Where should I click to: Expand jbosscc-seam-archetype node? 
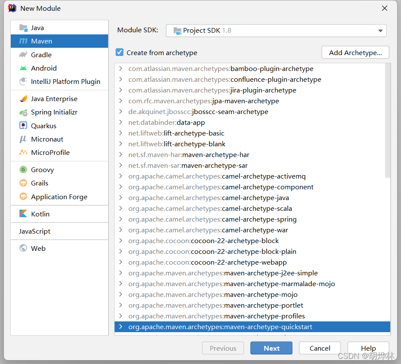point(121,111)
